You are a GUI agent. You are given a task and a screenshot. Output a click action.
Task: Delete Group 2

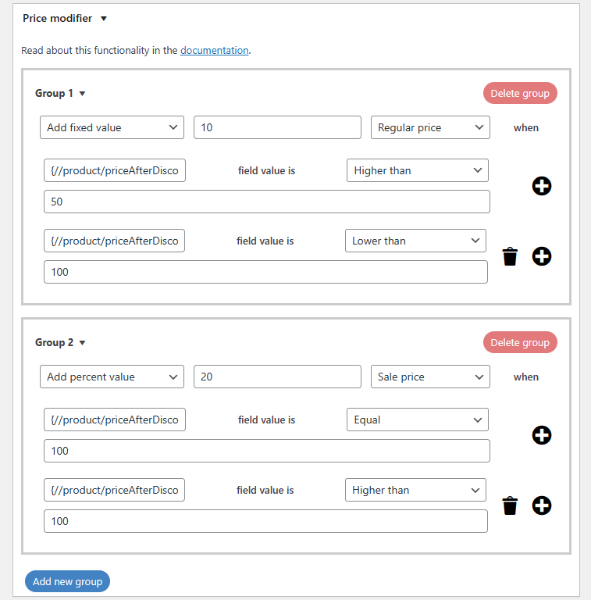point(520,342)
